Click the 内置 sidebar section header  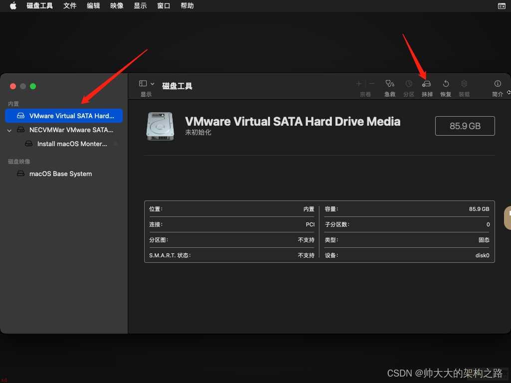[13, 104]
